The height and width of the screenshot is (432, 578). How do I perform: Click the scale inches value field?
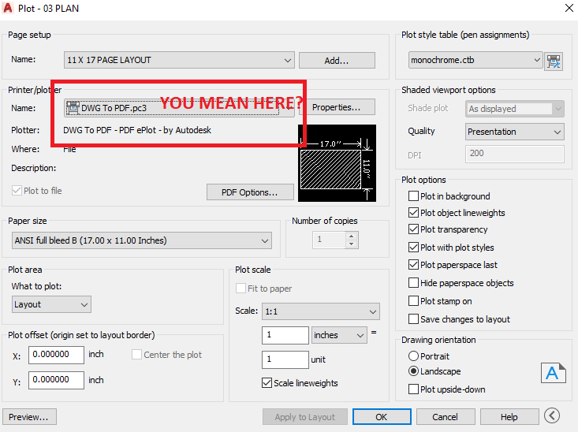pos(285,335)
